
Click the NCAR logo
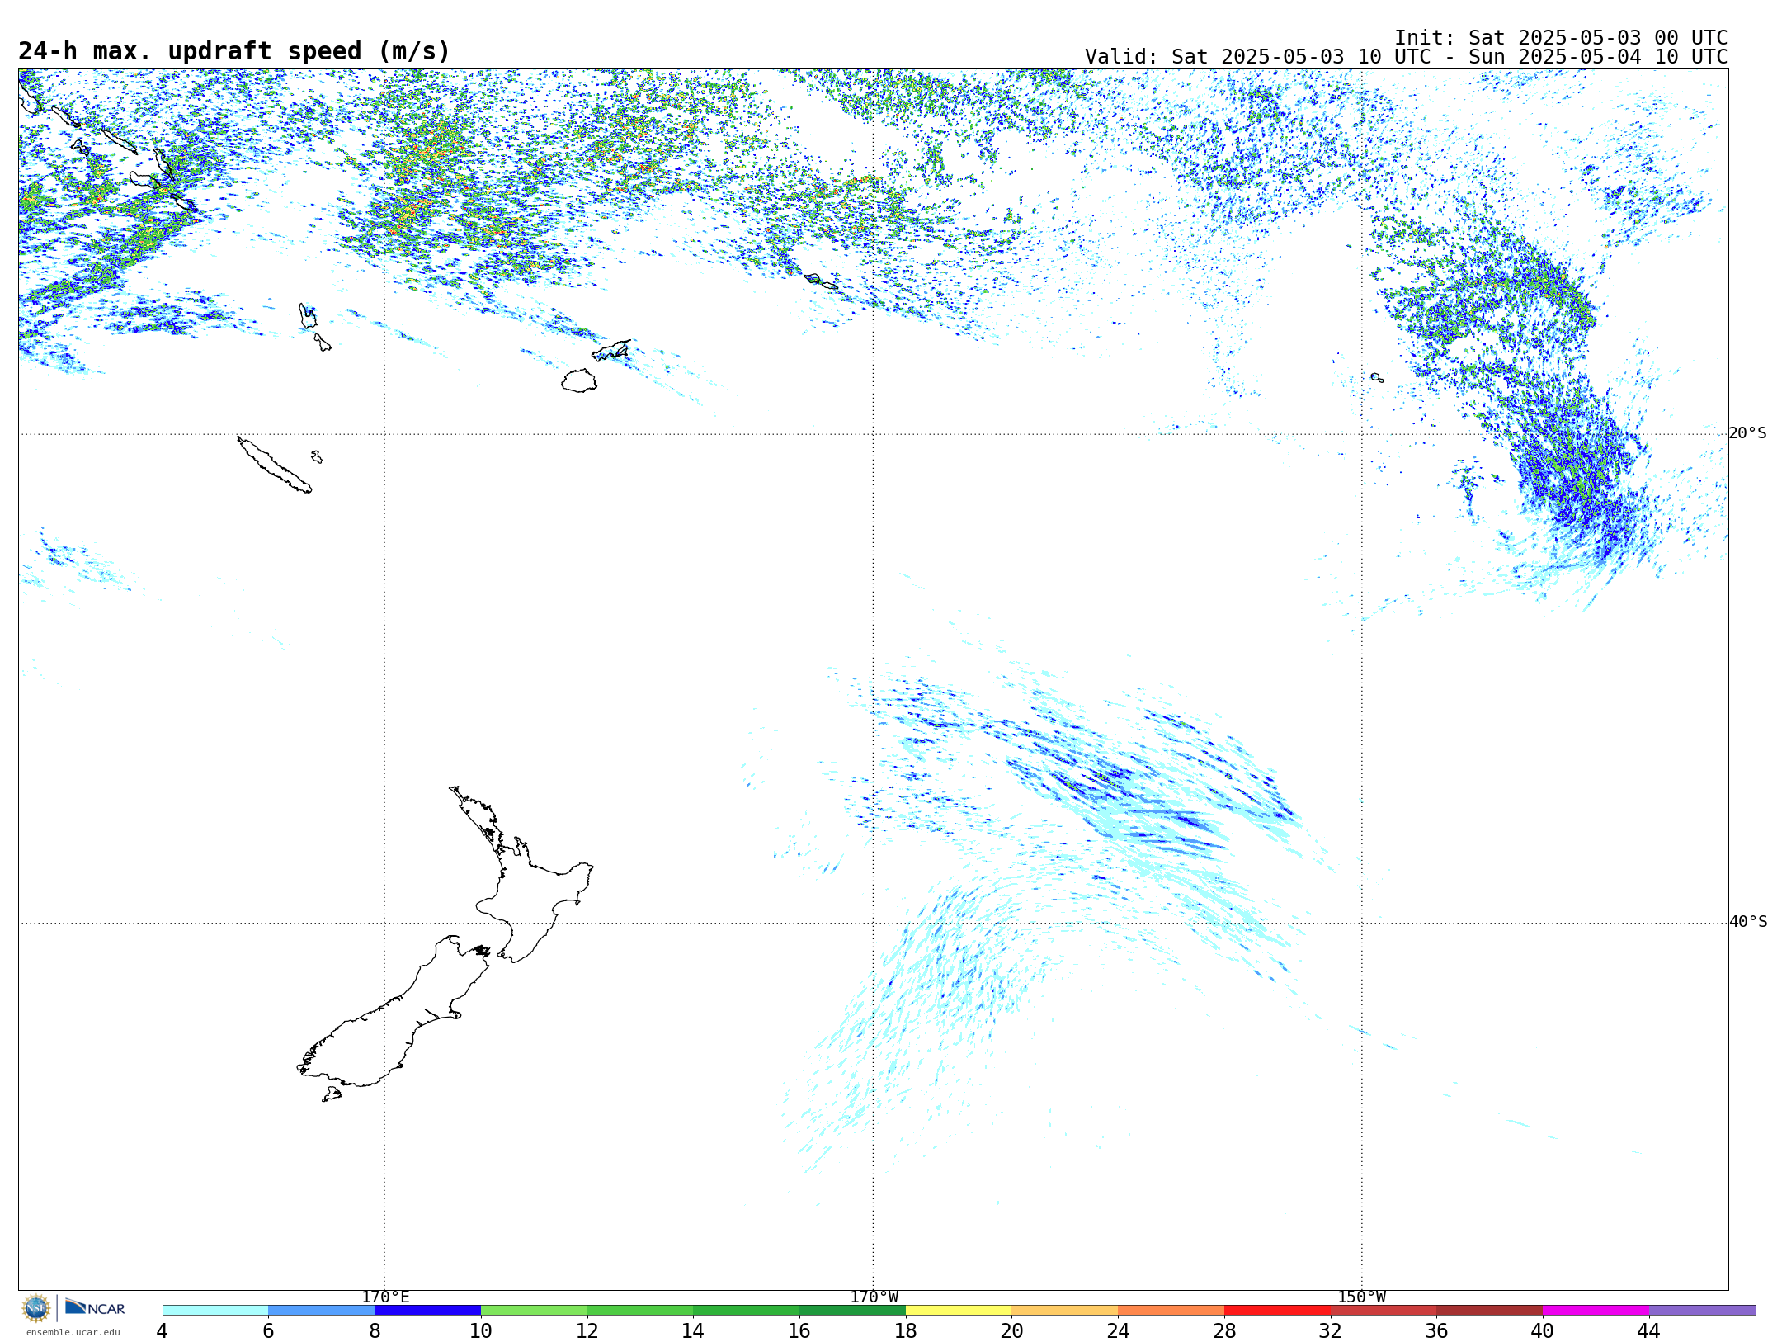(95, 1307)
